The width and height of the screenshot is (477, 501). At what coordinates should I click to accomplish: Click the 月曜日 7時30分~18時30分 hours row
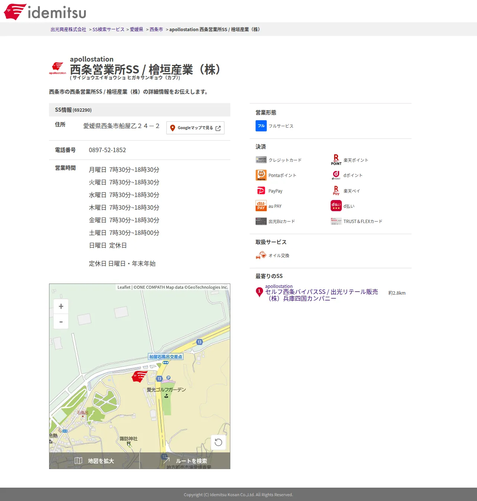(124, 170)
